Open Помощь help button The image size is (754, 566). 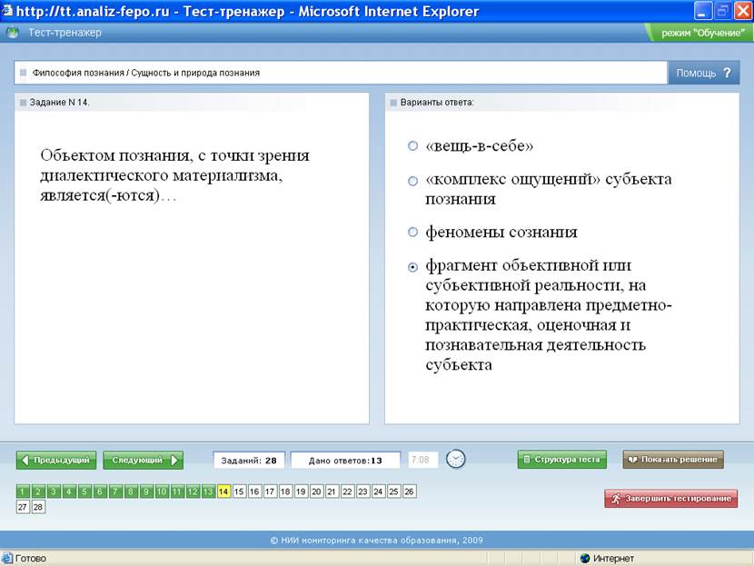tap(703, 73)
